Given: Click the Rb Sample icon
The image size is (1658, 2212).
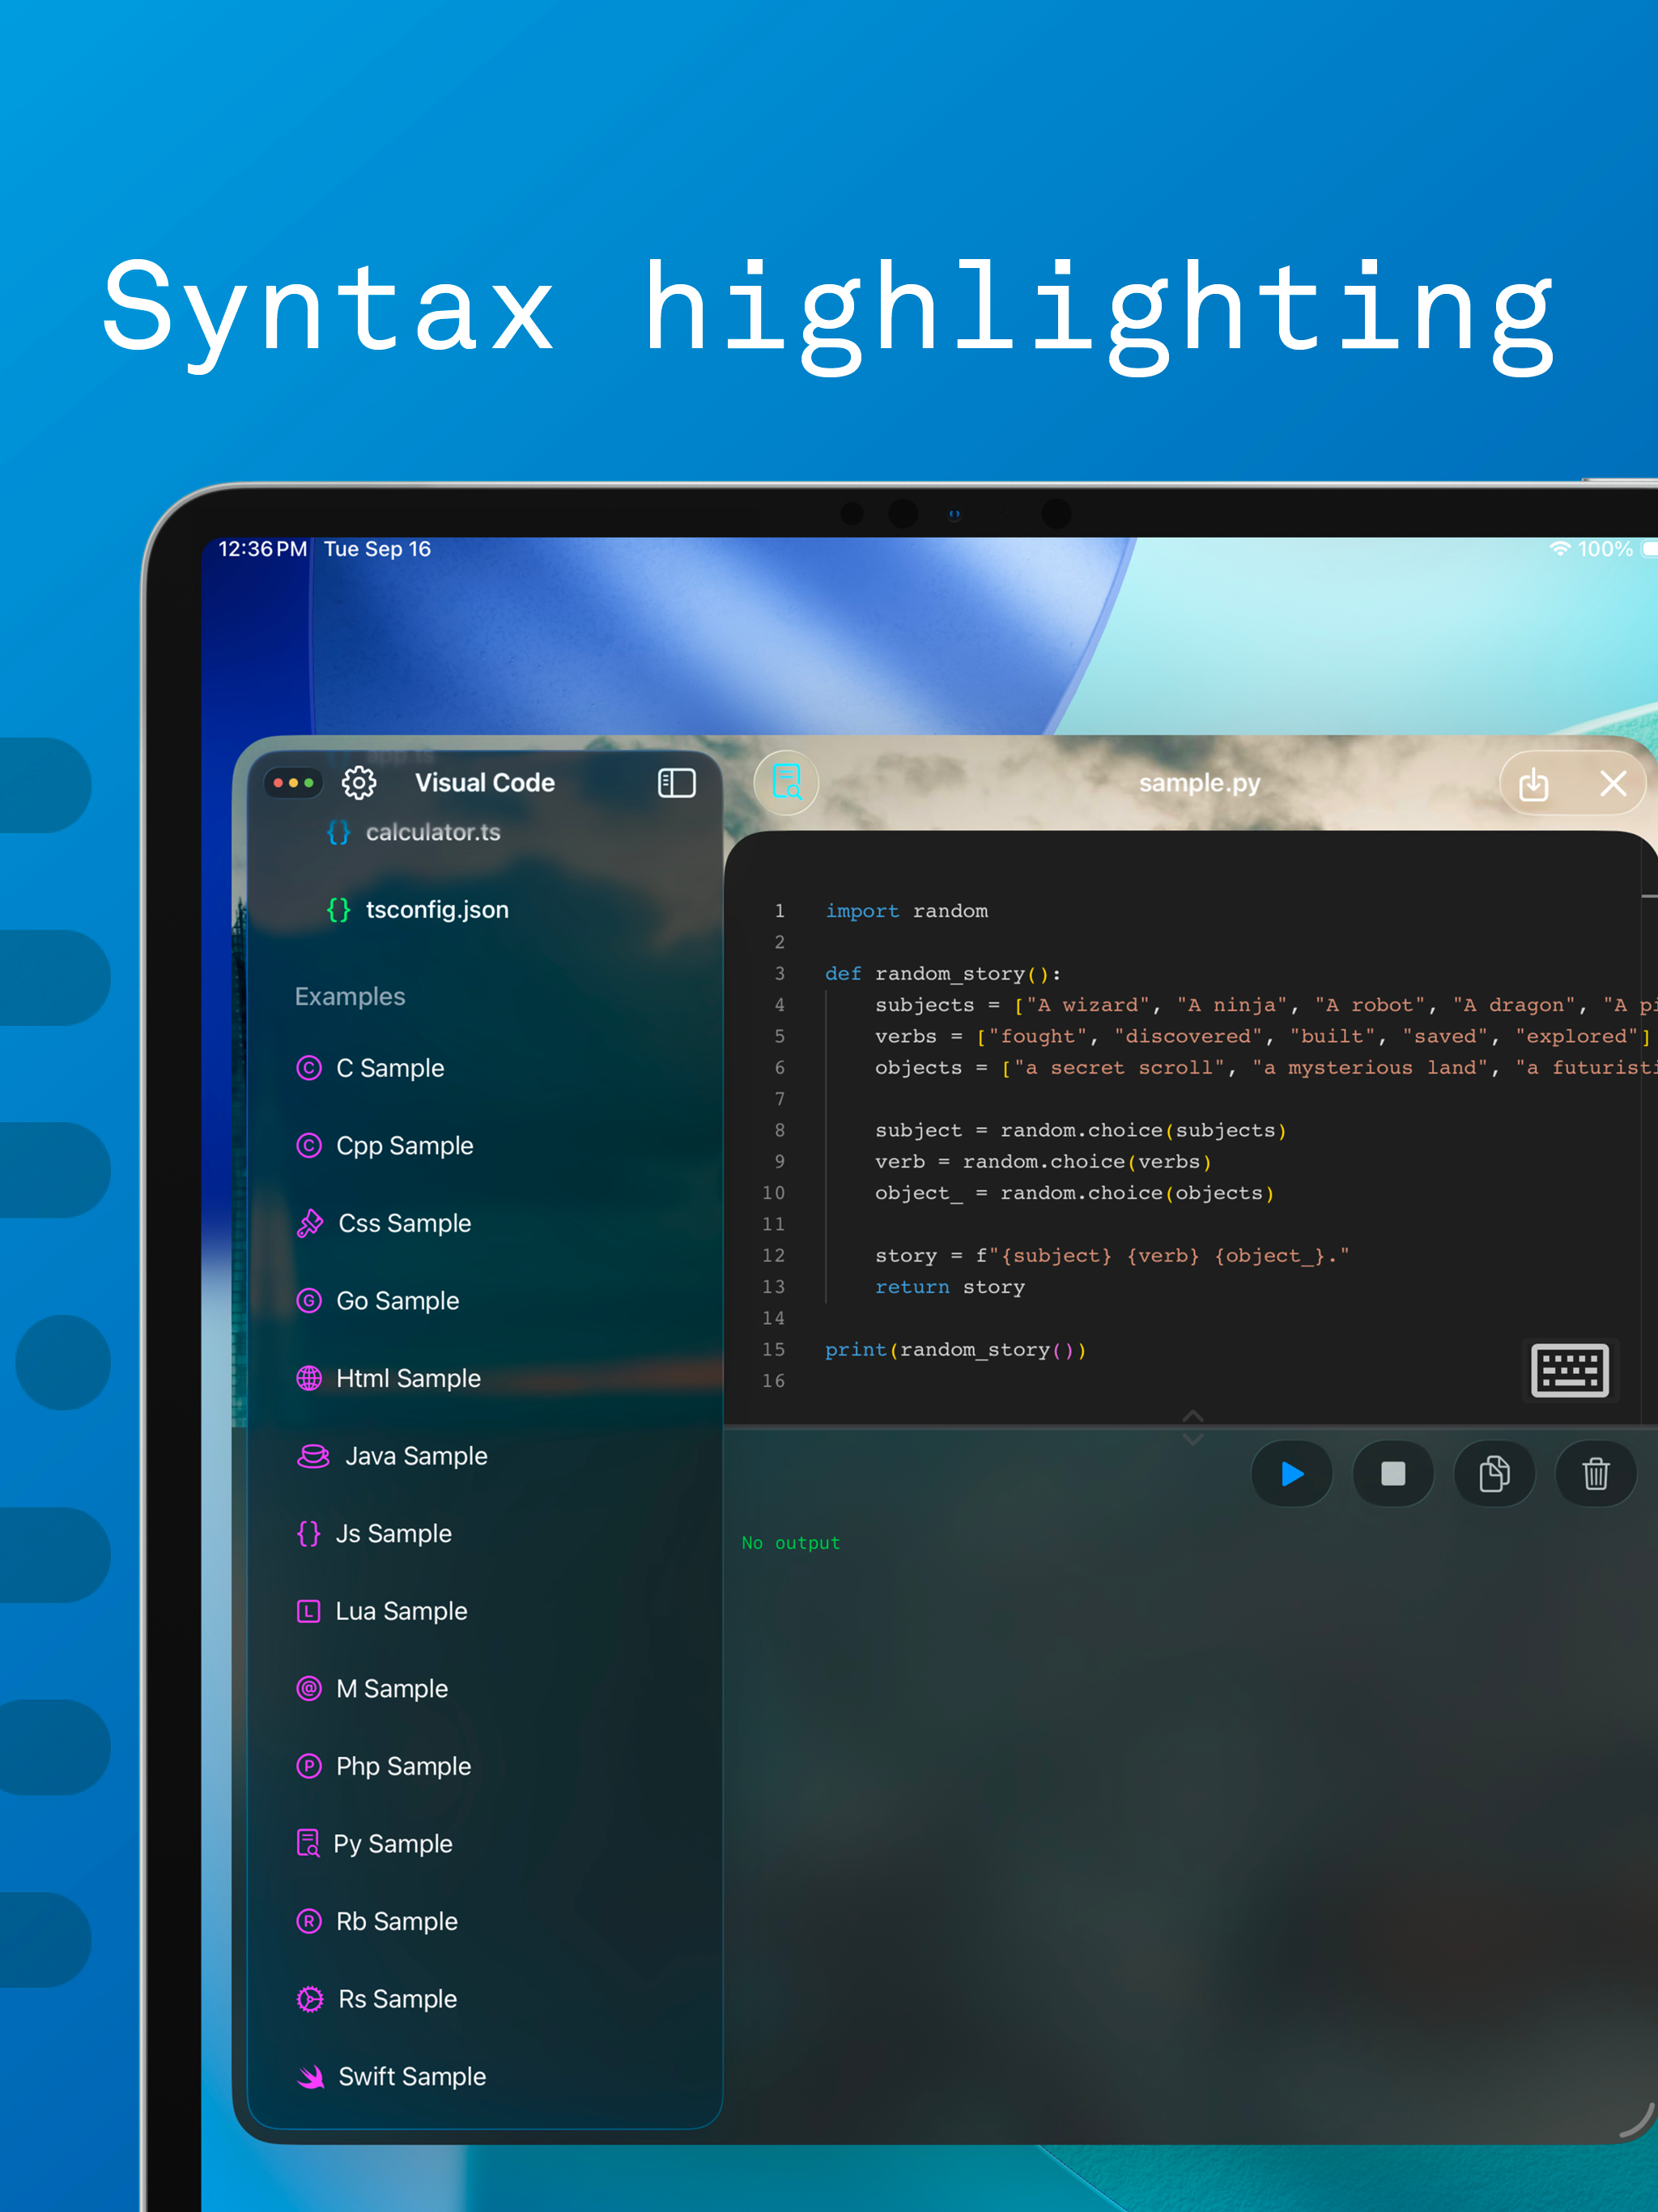Looking at the screenshot, I should 309,1921.
